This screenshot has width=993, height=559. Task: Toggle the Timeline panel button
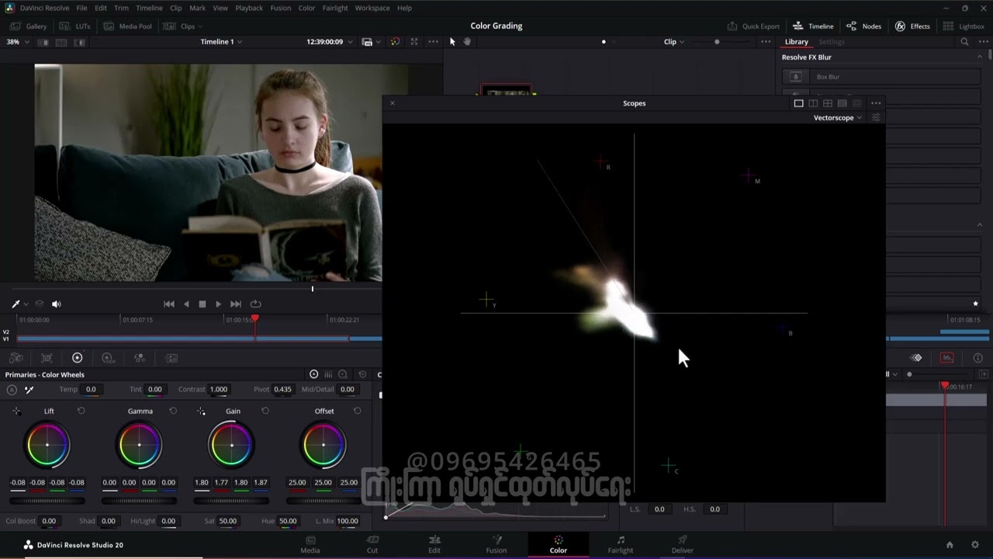(813, 26)
